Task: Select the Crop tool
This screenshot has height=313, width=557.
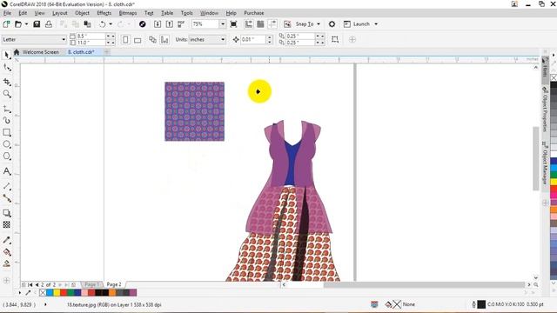Action: pyautogui.click(x=6, y=82)
